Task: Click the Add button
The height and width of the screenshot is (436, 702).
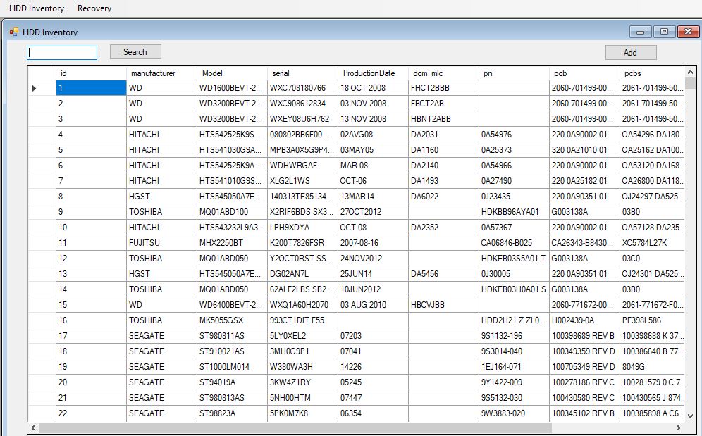Action: [630, 52]
